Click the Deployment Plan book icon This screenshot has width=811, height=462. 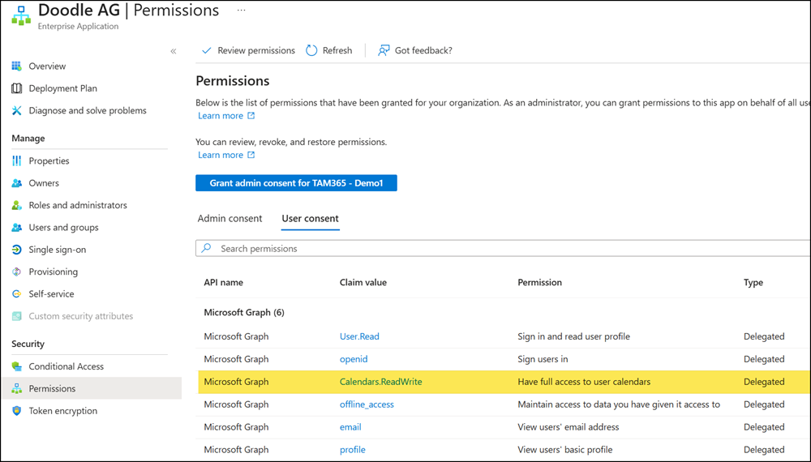16,88
